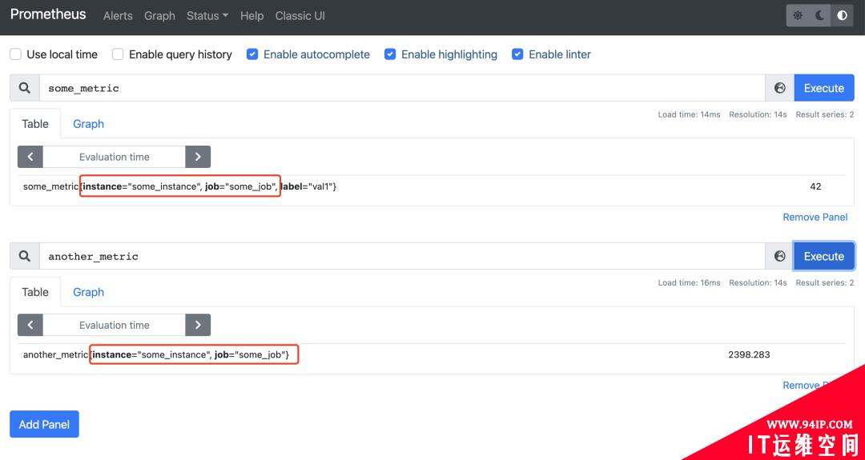865x460 pixels.
Task: Execute the some_metric query
Action: [x=824, y=88]
